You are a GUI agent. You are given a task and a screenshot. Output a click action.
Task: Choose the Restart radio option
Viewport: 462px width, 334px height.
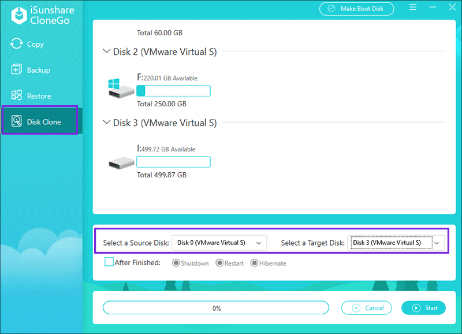(219, 264)
